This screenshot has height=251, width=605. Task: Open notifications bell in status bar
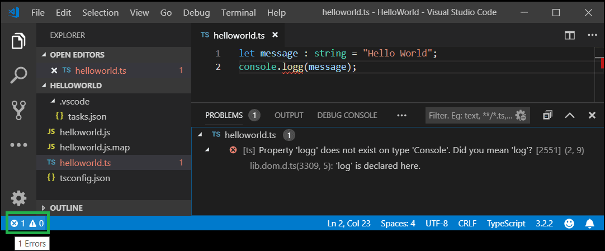tap(589, 224)
